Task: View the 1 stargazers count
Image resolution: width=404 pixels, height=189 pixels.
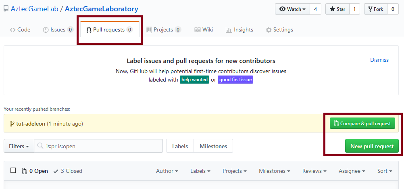Action: (x=354, y=9)
